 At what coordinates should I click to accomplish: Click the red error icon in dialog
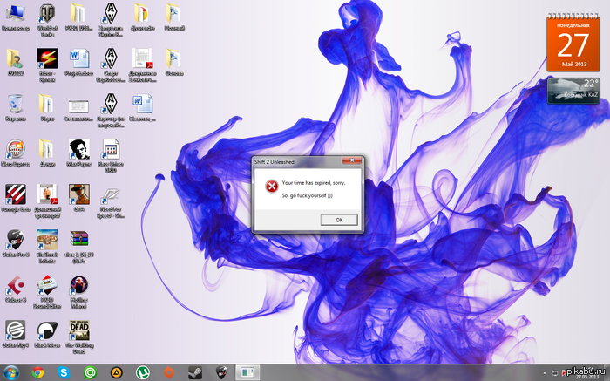click(x=272, y=186)
